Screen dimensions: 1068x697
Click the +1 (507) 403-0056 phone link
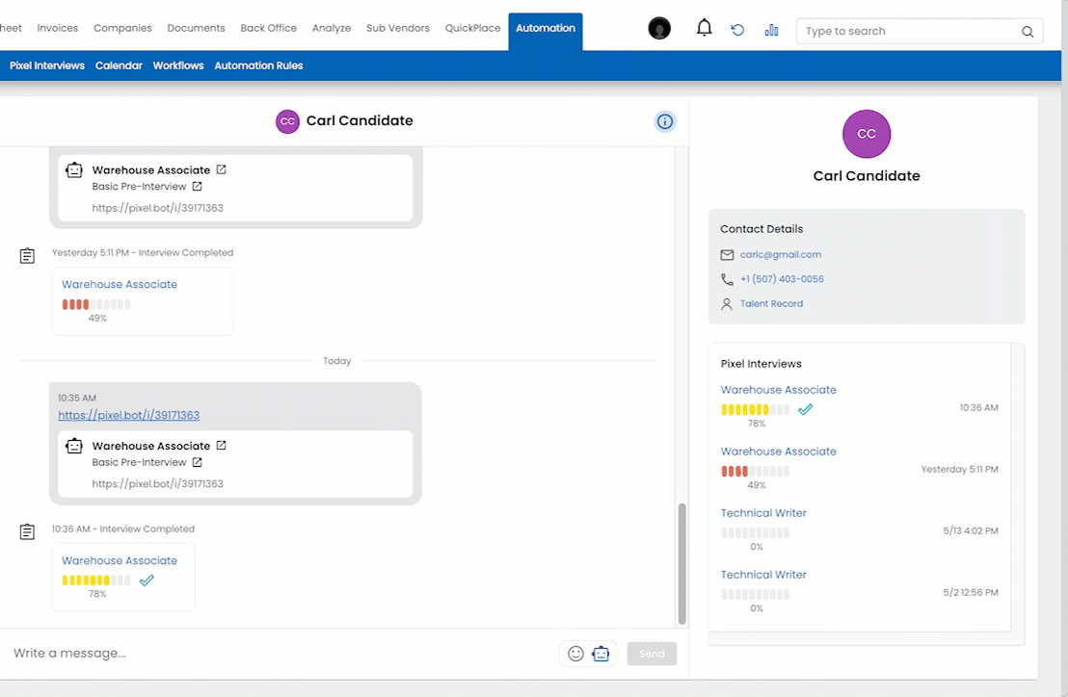(x=782, y=279)
